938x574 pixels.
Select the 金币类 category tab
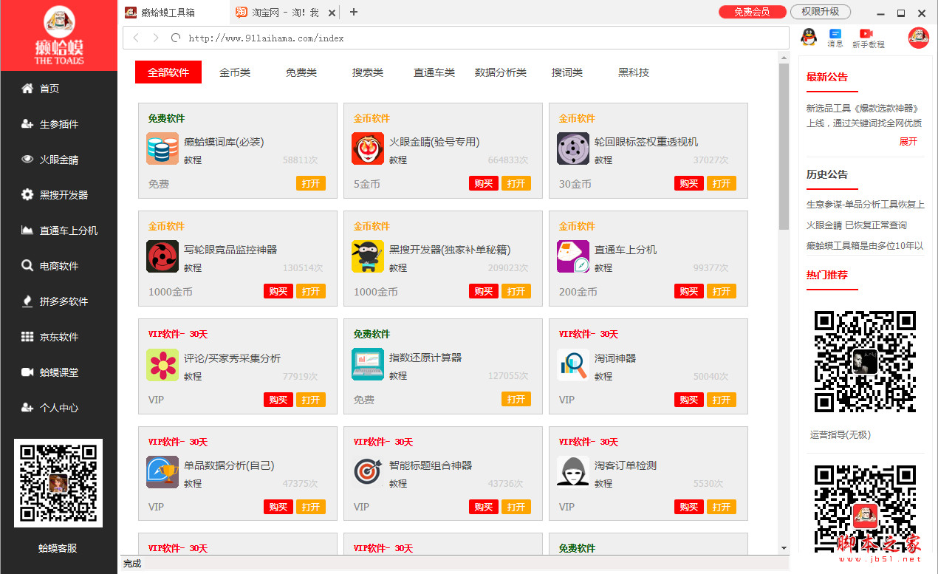[235, 72]
